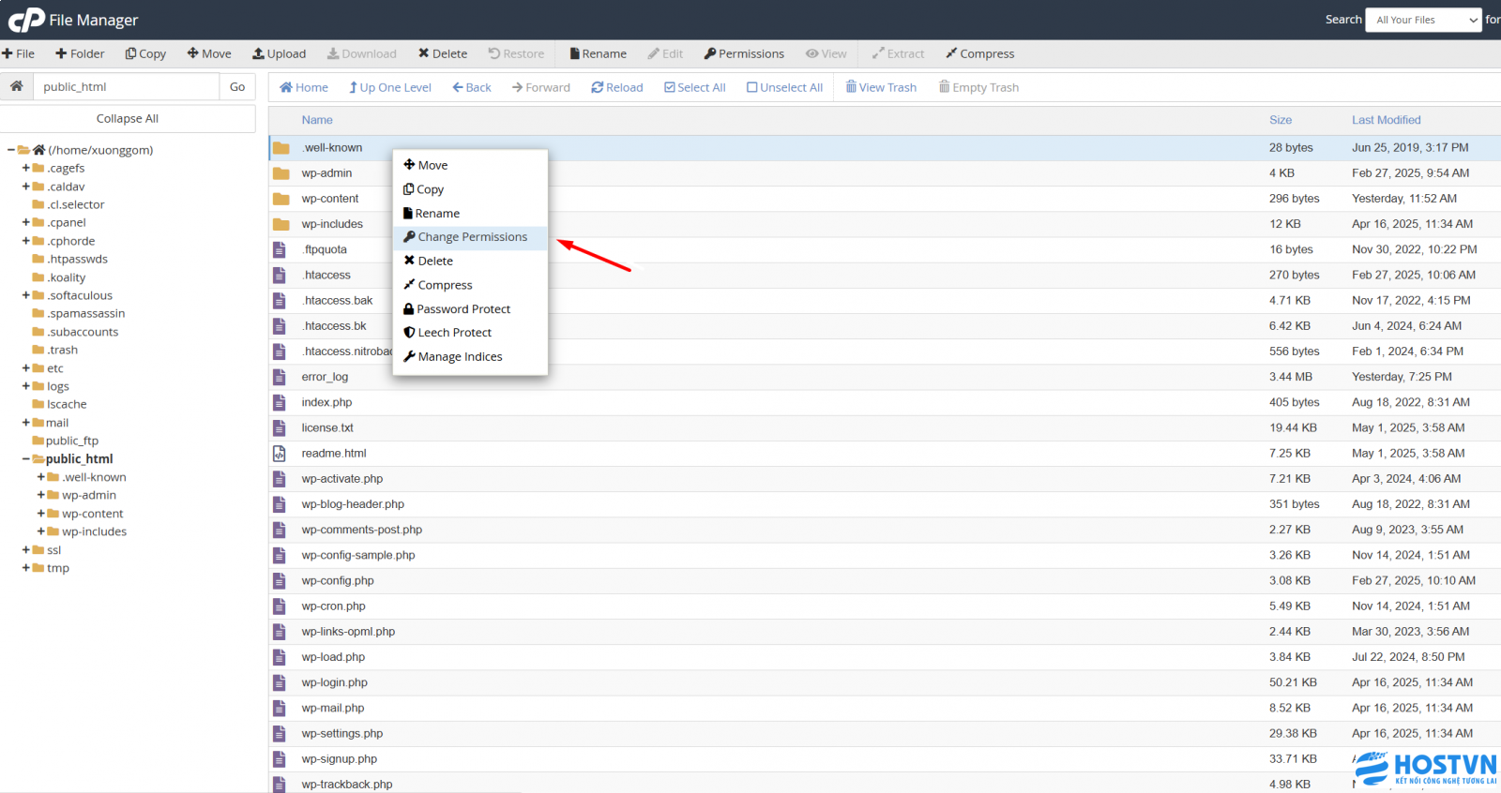1501x793 pixels.
Task: Click the Extract toolbar button
Action: click(x=898, y=53)
